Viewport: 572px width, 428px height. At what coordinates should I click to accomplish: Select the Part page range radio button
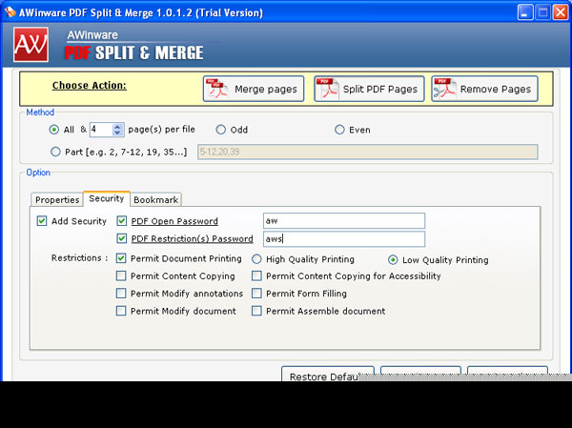click(x=55, y=152)
